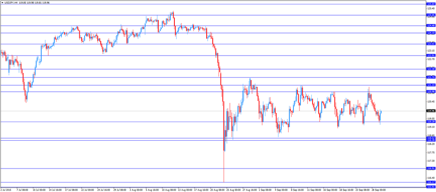Click the 2 Jul 2015 date label
436x192 pixels.
[x=5, y=190]
